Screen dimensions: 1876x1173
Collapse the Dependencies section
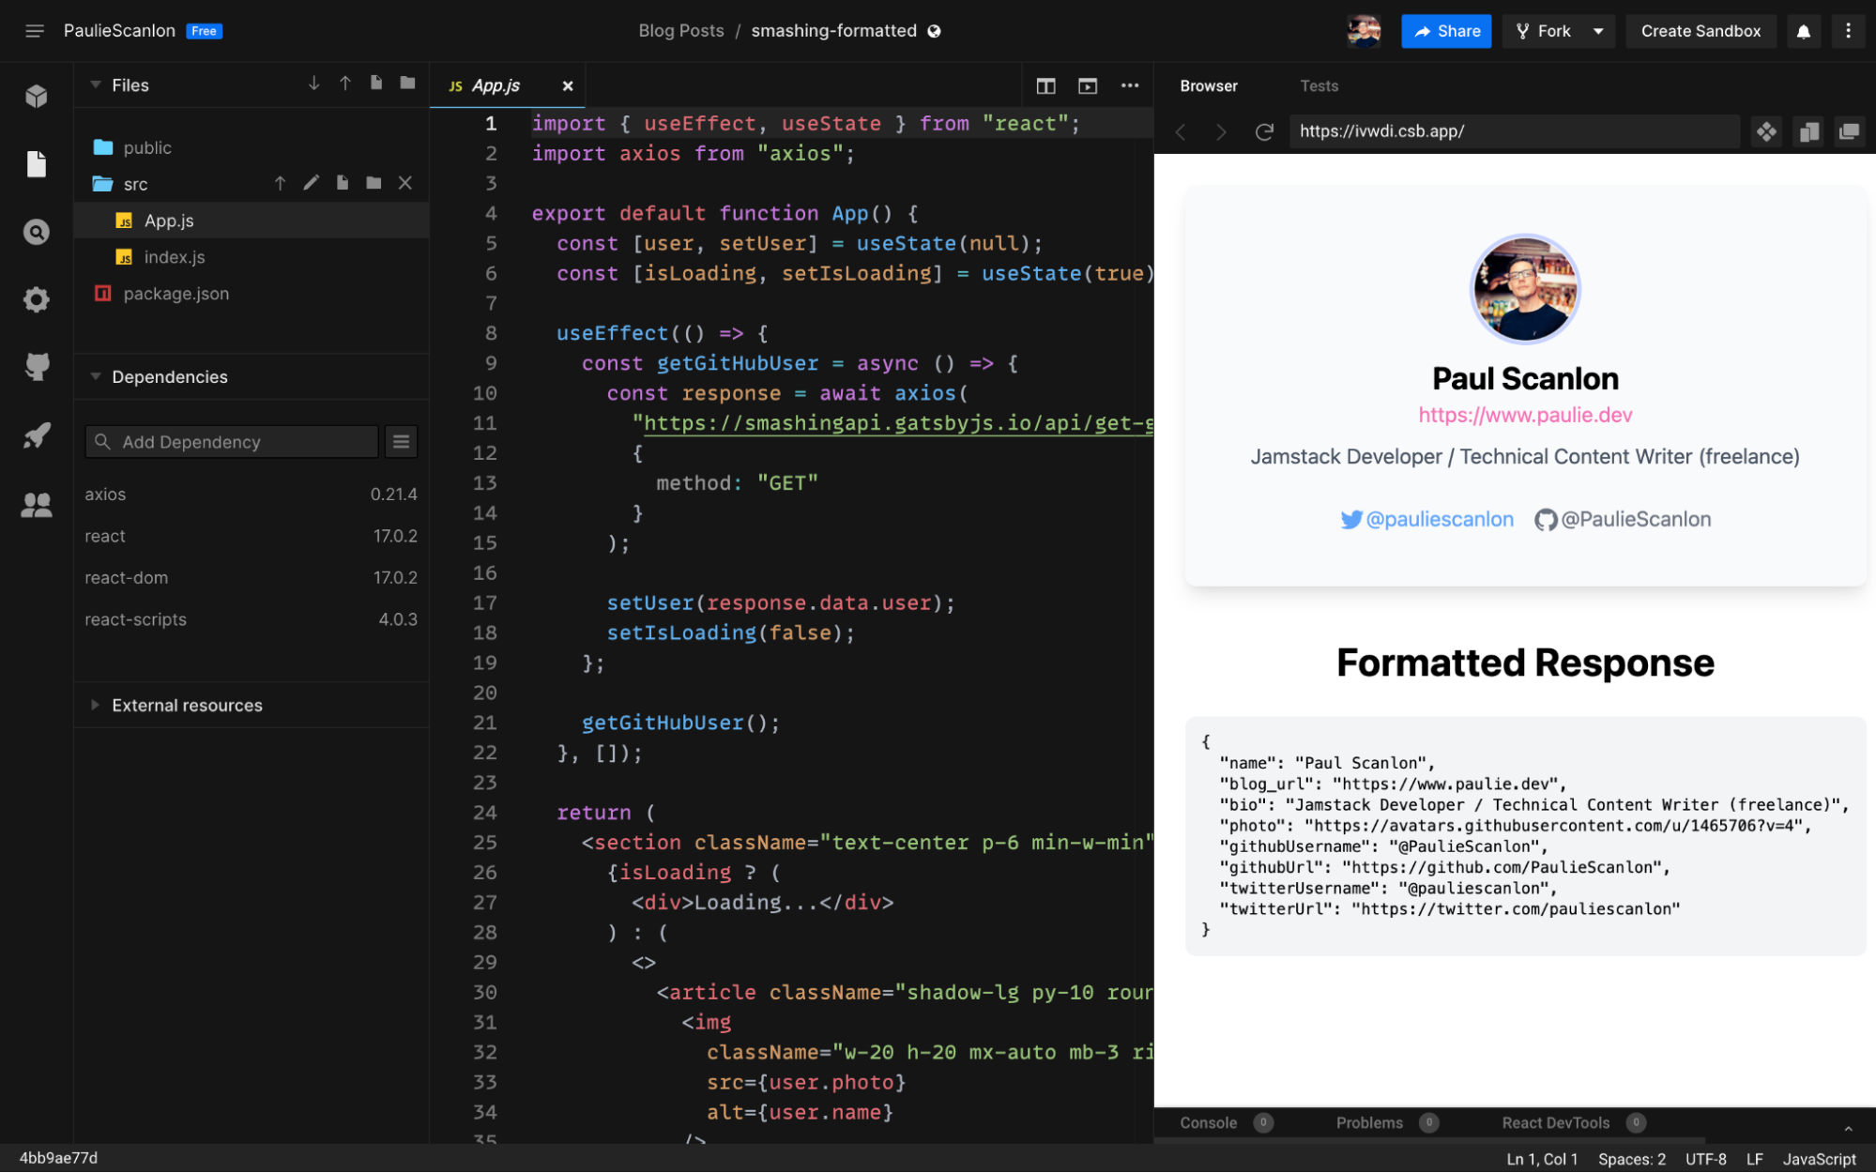pos(95,376)
